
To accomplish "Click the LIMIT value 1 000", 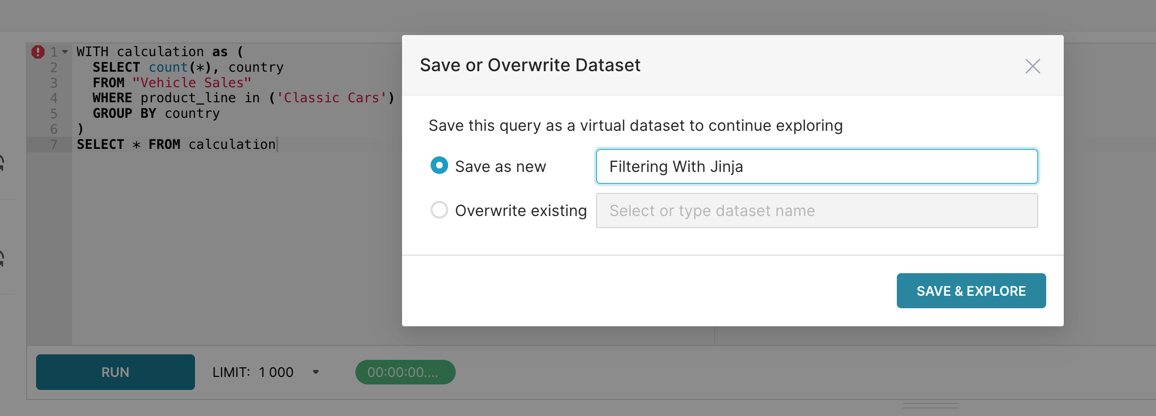I will (x=276, y=372).
